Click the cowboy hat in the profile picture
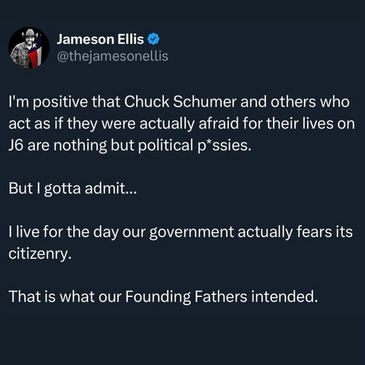Screen dimensions: 365x365 click(30, 33)
